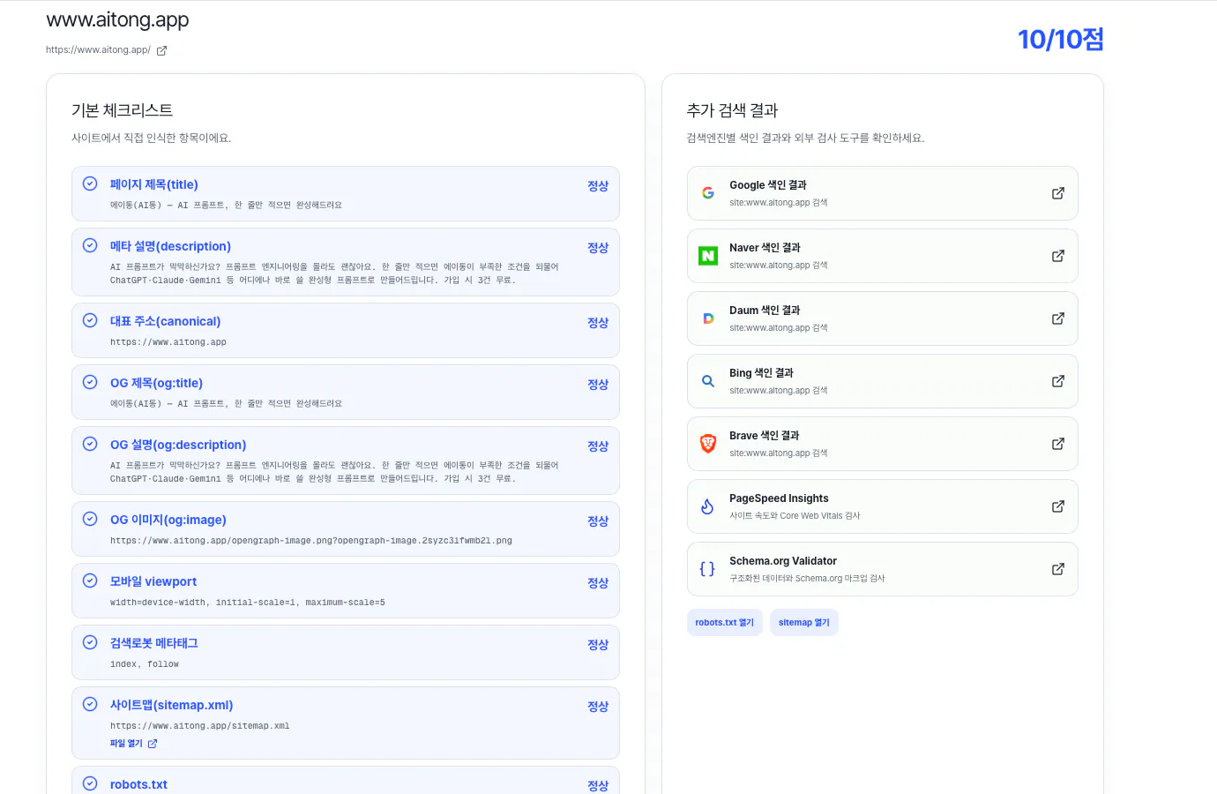
Task: Open external arrow on Bing 색인 결과 row
Action: 1058,381
